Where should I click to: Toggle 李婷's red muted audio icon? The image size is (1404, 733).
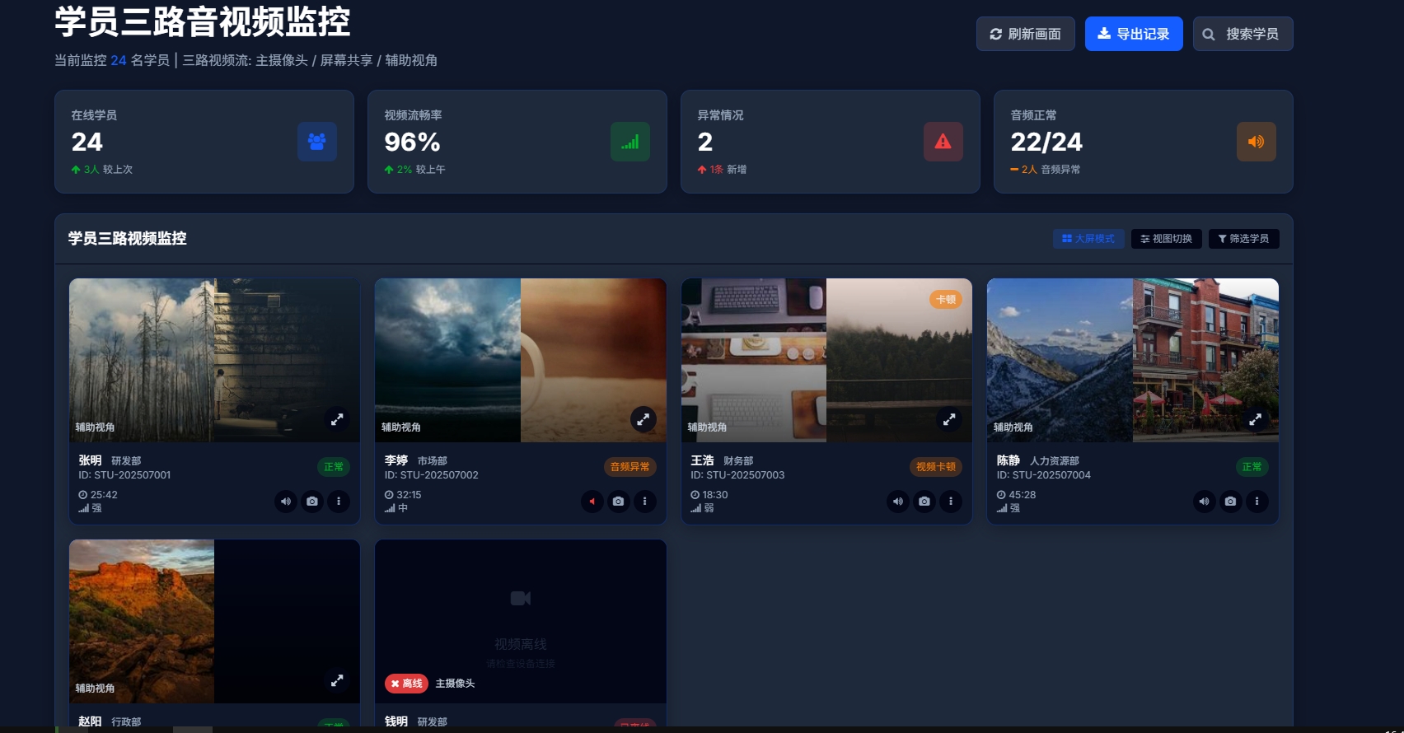[x=592, y=501]
